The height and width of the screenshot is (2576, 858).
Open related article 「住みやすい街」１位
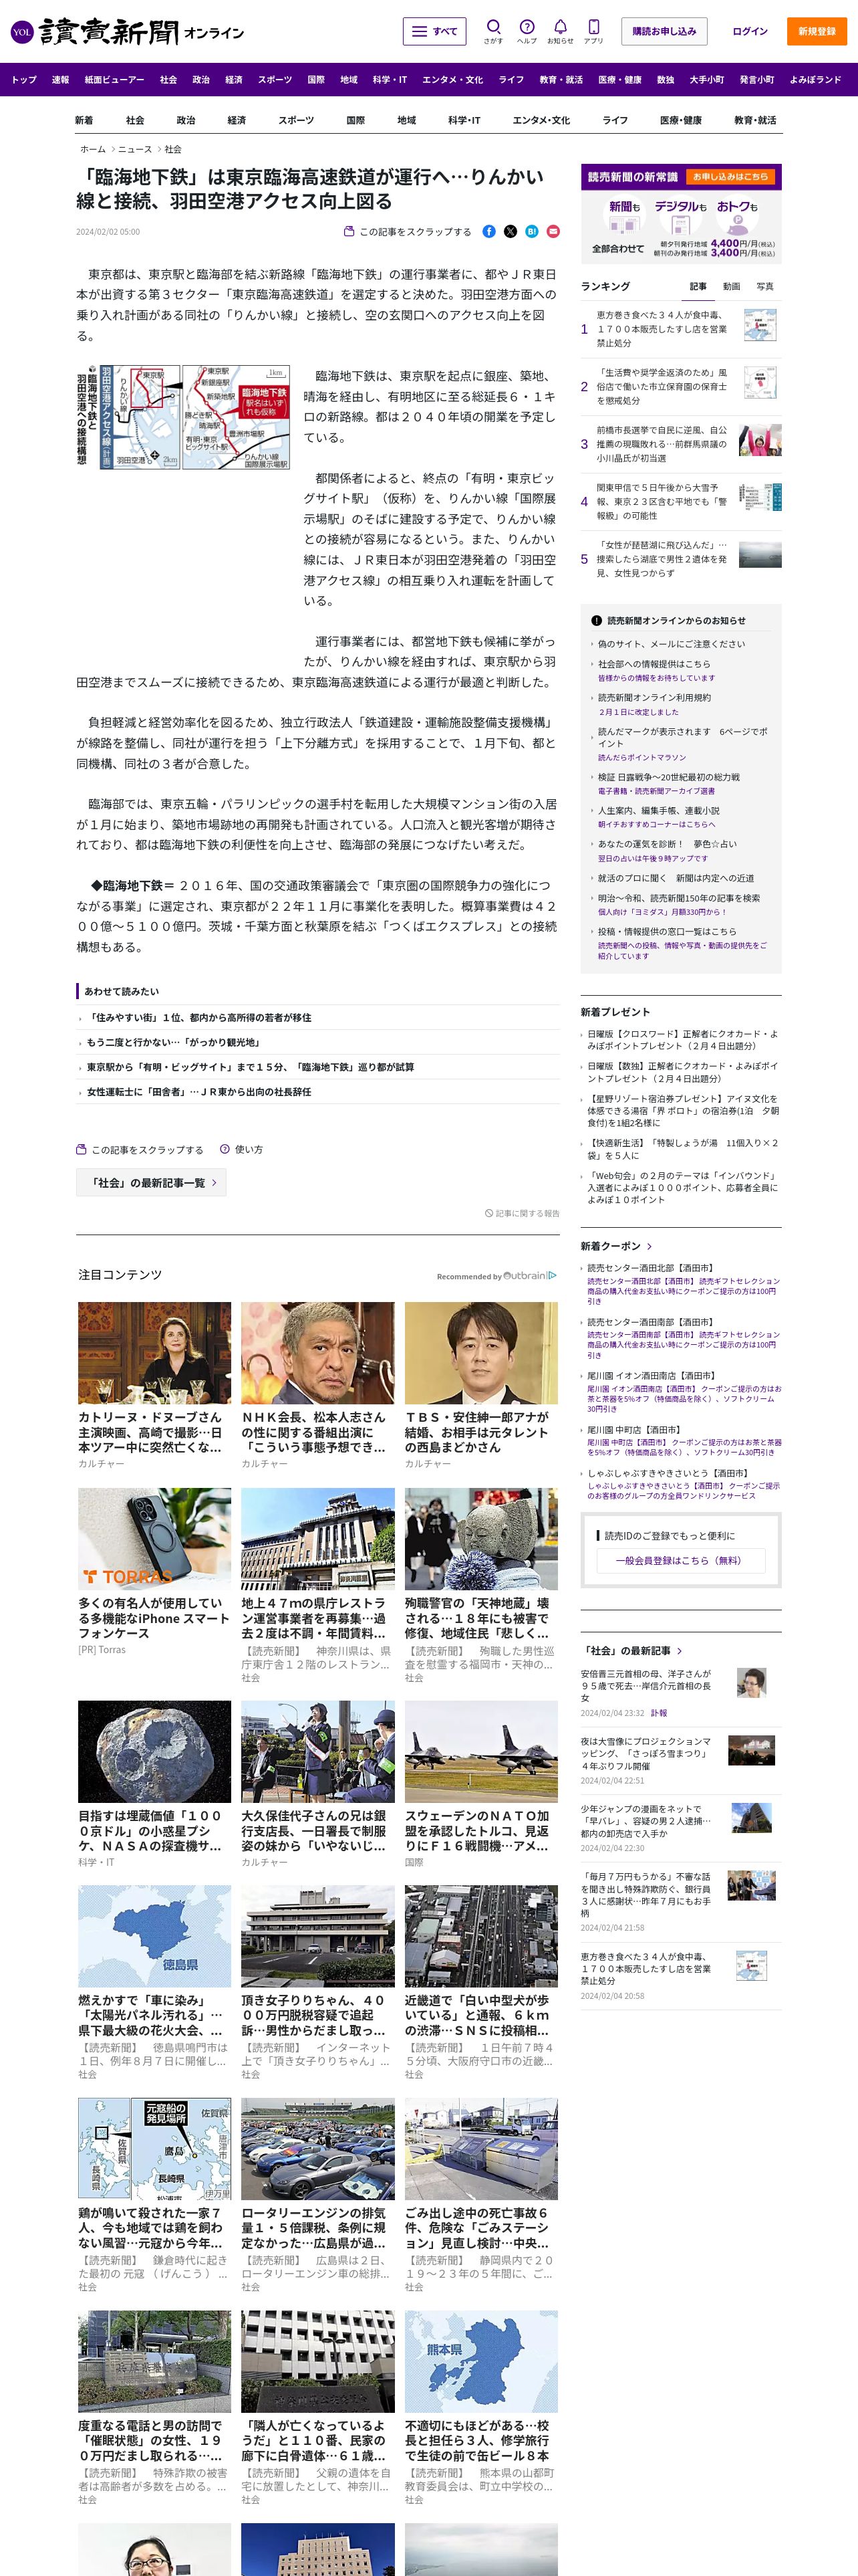pos(198,1018)
